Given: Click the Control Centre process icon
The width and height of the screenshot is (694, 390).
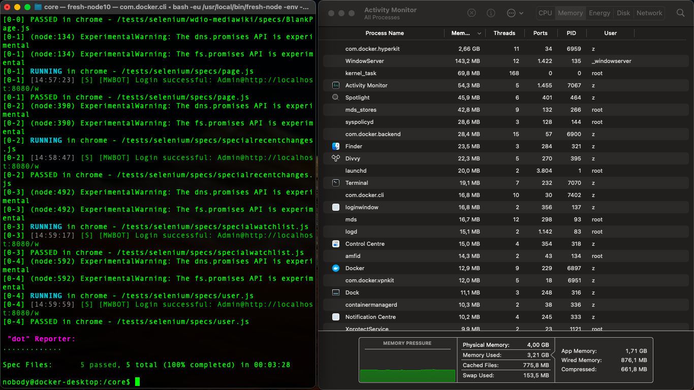Looking at the screenshot, I should coord(335,244).
